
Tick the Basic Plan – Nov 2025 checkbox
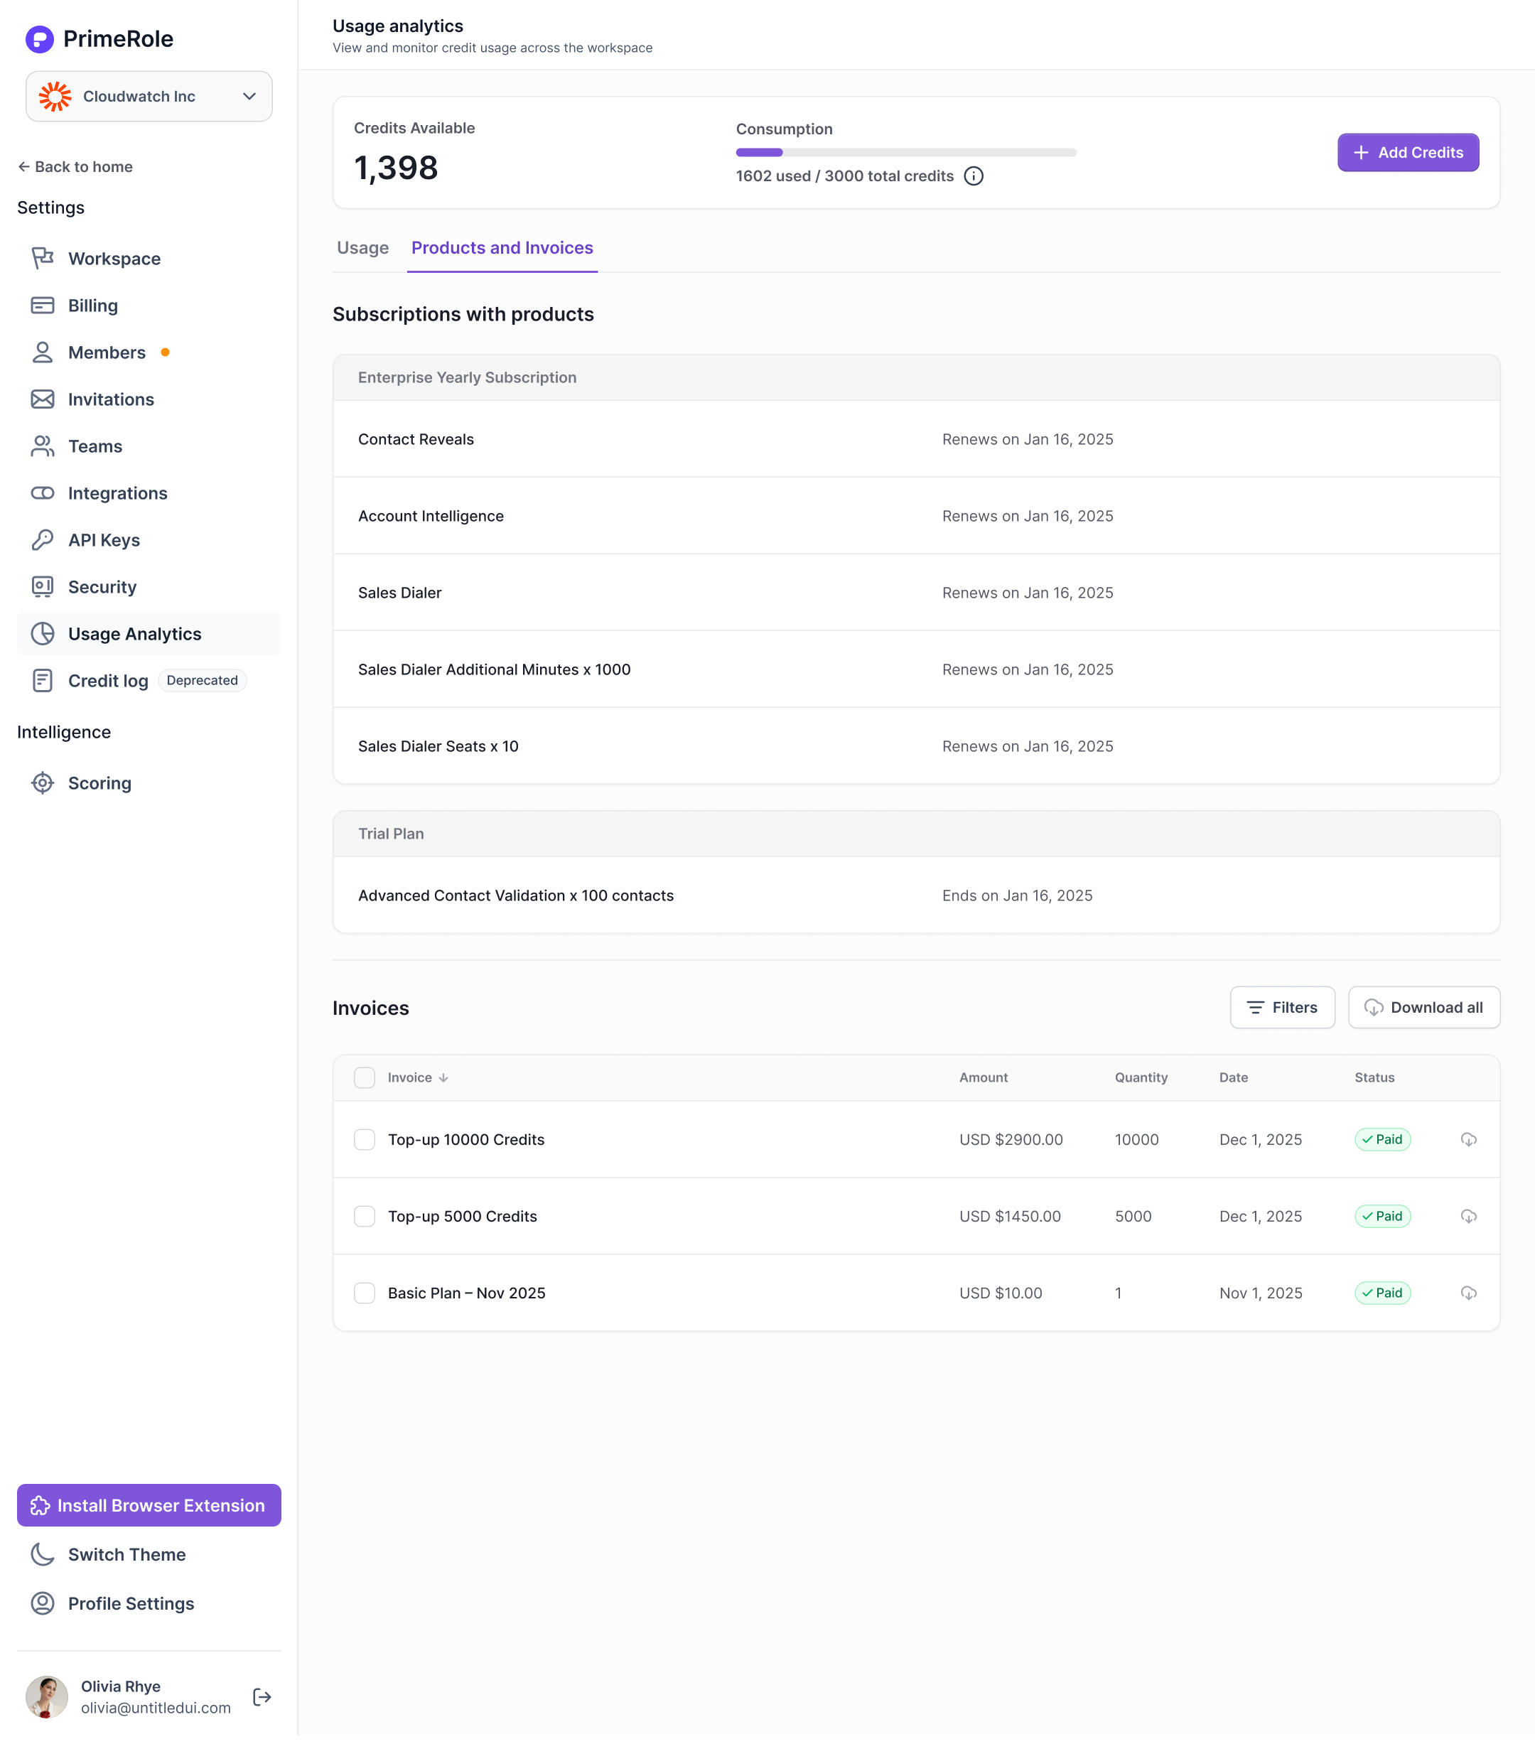(365, 1293)
